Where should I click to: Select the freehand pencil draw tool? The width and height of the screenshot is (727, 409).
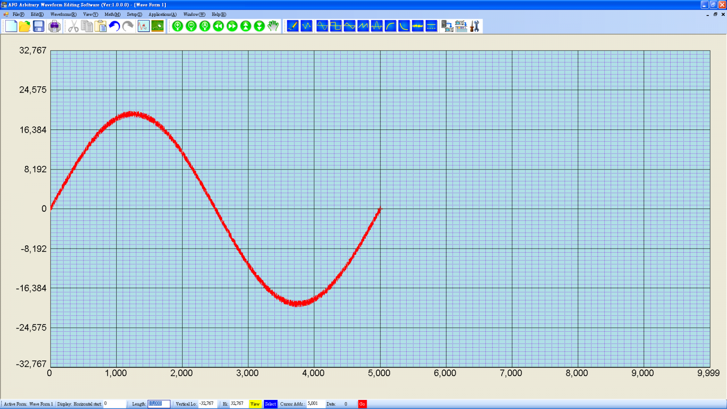tap(293, 26)
